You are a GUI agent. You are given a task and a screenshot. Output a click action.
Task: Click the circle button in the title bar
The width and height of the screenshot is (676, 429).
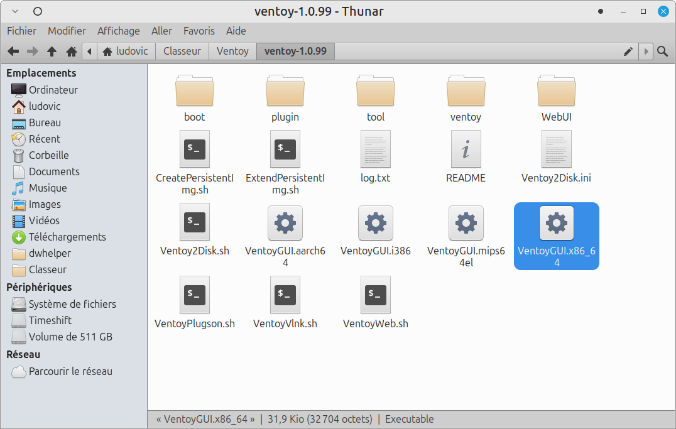pyautogui.click(x=38, y=11)
